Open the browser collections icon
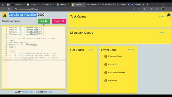 (157, 9)
